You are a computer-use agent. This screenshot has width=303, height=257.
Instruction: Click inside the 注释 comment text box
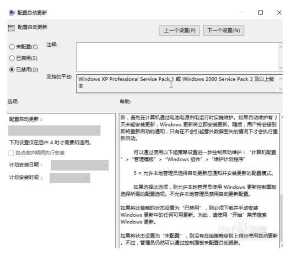pyautogui.click(x=177, y=57)
